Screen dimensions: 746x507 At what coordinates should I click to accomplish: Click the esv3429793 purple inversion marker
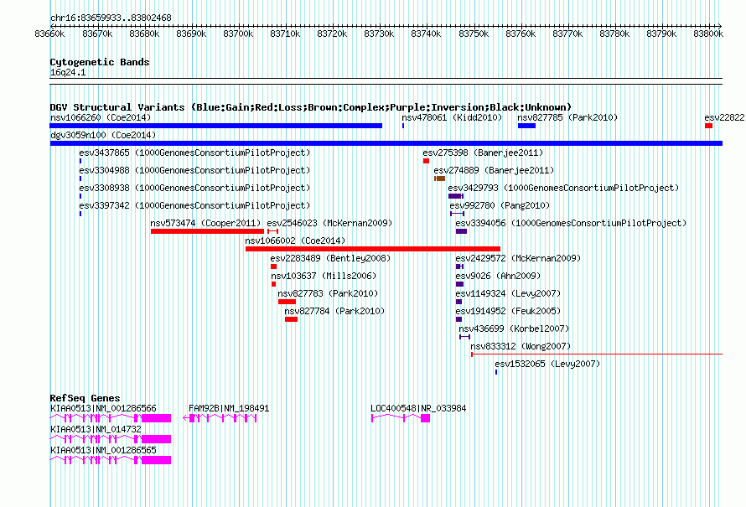pos(456,196)
